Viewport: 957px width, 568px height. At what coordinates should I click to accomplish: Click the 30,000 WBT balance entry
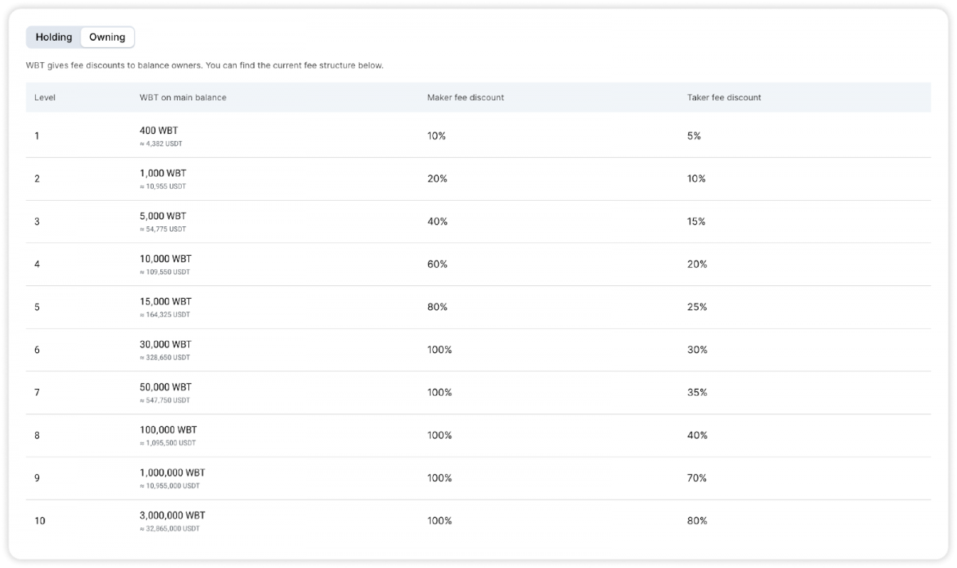pyautogui.click(x=165, y=344)
